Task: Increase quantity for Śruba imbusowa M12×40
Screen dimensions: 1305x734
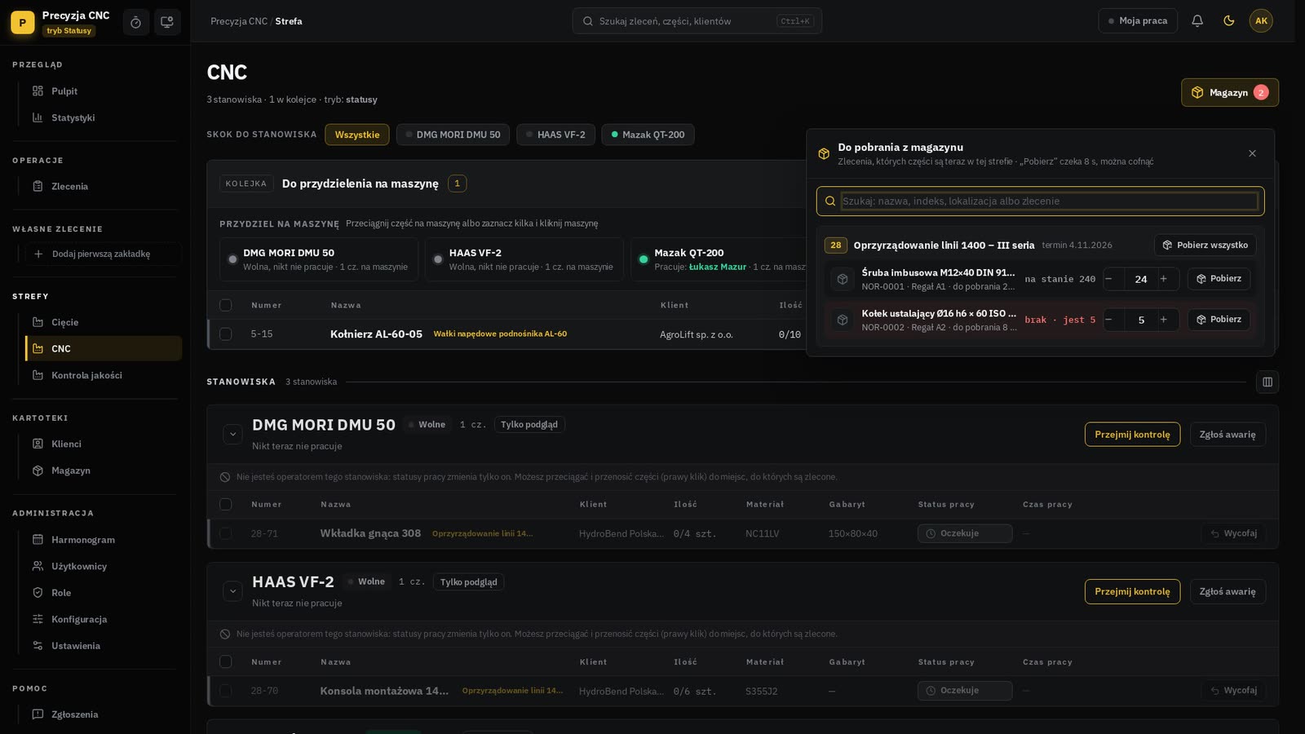Action: point(1164,279)
